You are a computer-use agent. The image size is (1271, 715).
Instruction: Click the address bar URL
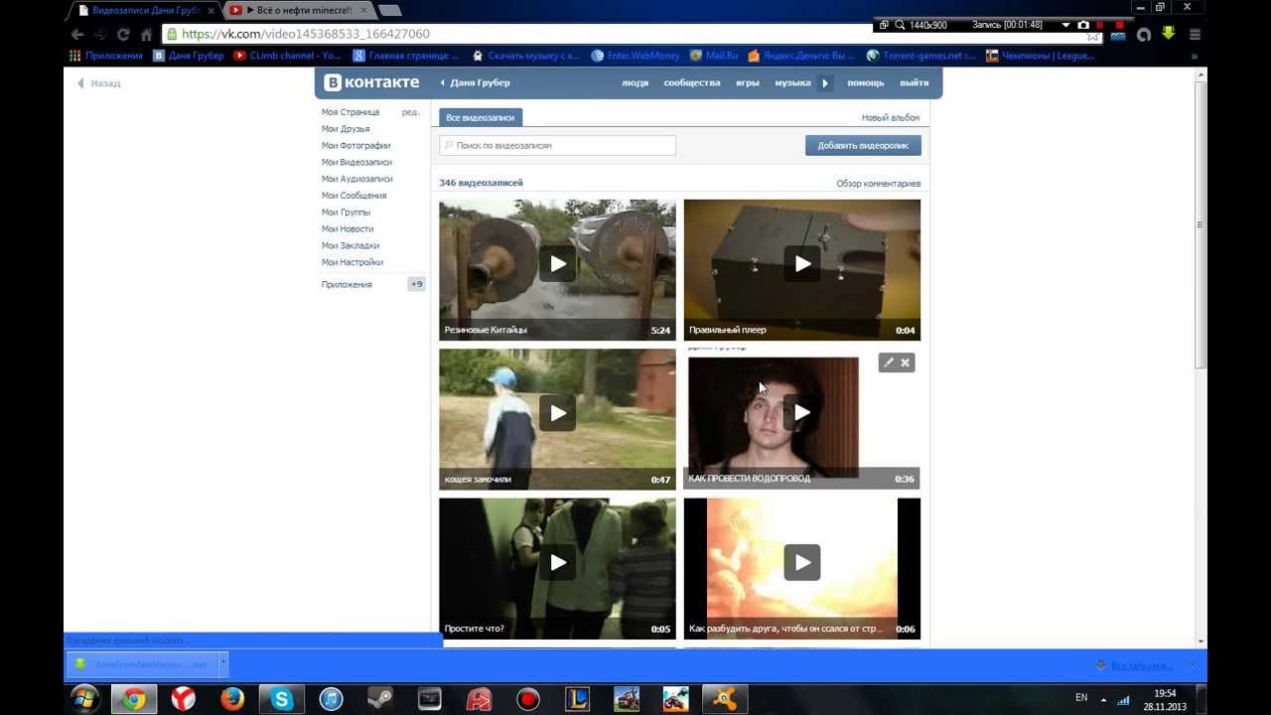[306, 34]
